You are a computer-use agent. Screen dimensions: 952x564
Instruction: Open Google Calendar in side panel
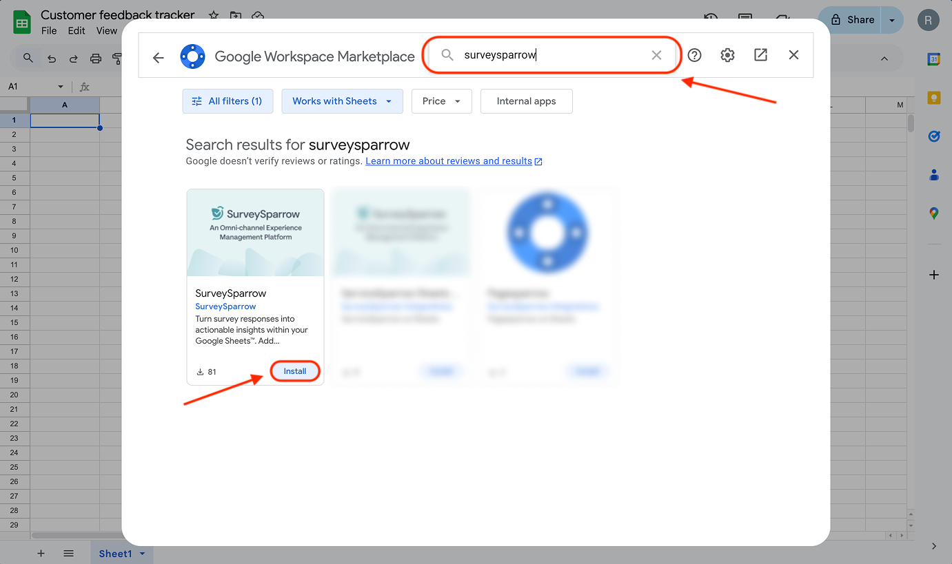(x=934, y=60)
